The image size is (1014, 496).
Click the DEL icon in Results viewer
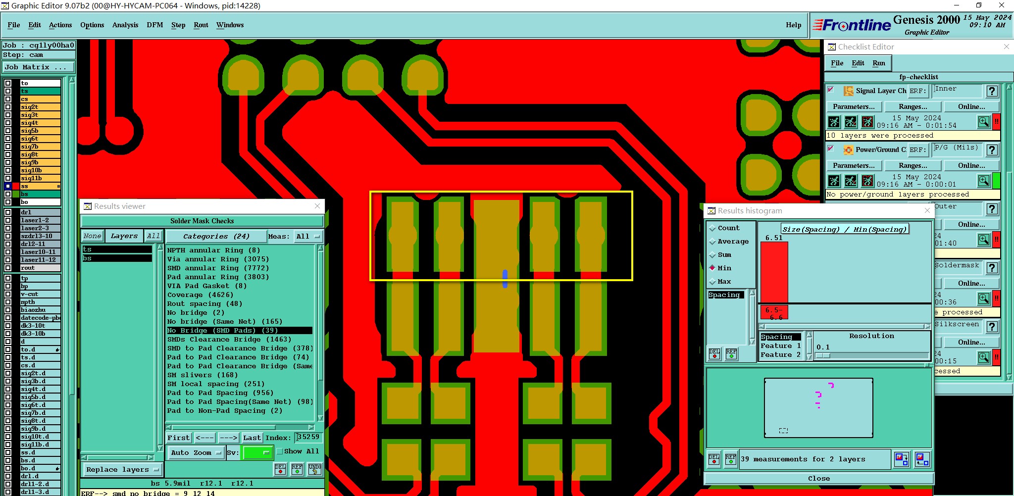[x=280, y=469]
